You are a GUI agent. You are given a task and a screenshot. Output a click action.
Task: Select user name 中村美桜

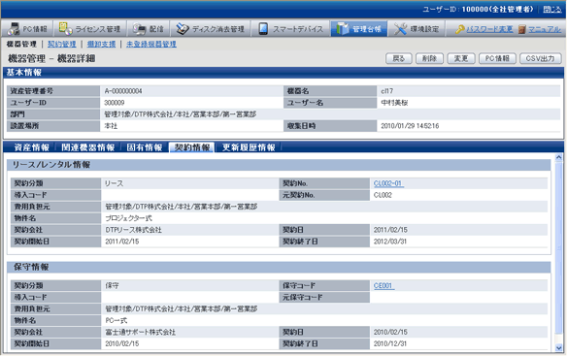(394, 103)
